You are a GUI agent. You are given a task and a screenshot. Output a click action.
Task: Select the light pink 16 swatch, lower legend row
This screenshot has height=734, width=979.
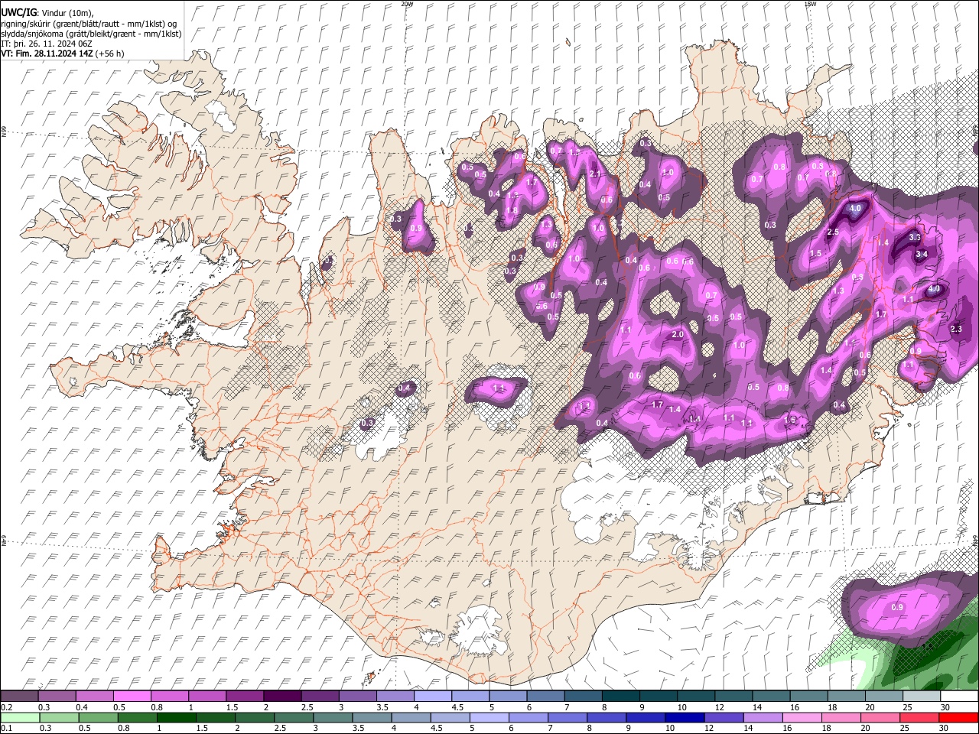click(802, 717)
